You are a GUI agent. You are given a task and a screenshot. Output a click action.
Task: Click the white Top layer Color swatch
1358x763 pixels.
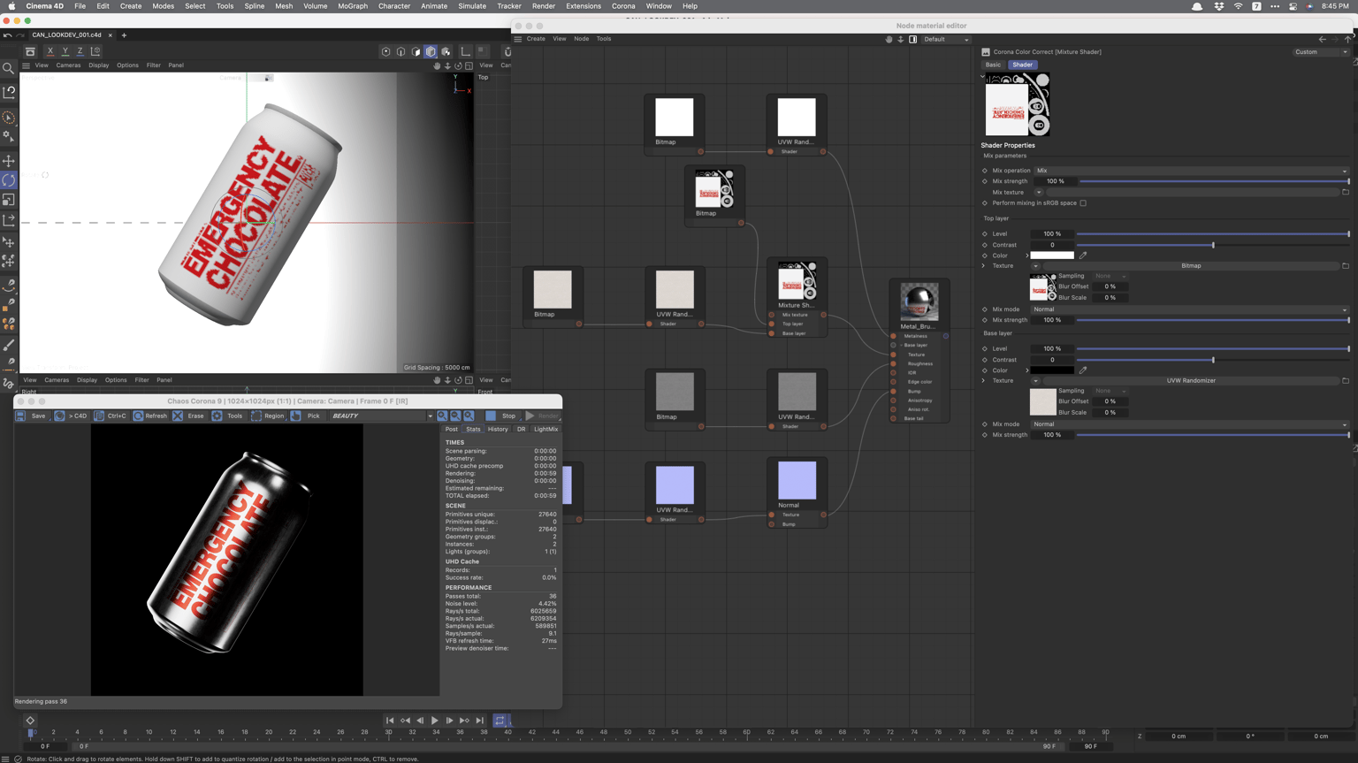[x=1052, y=256]
